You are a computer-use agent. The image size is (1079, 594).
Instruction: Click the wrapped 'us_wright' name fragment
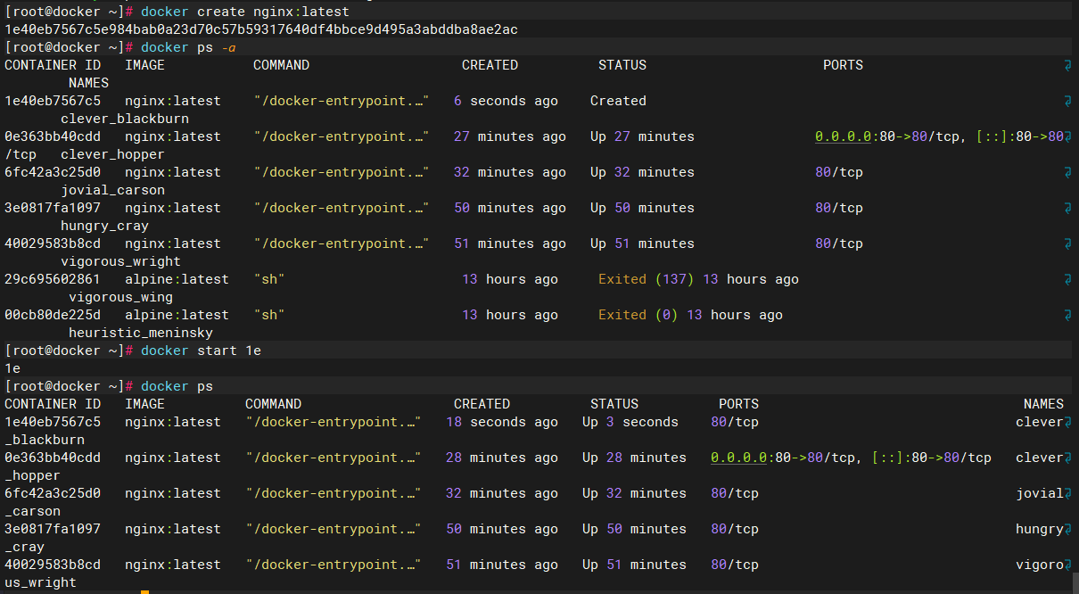40,582
